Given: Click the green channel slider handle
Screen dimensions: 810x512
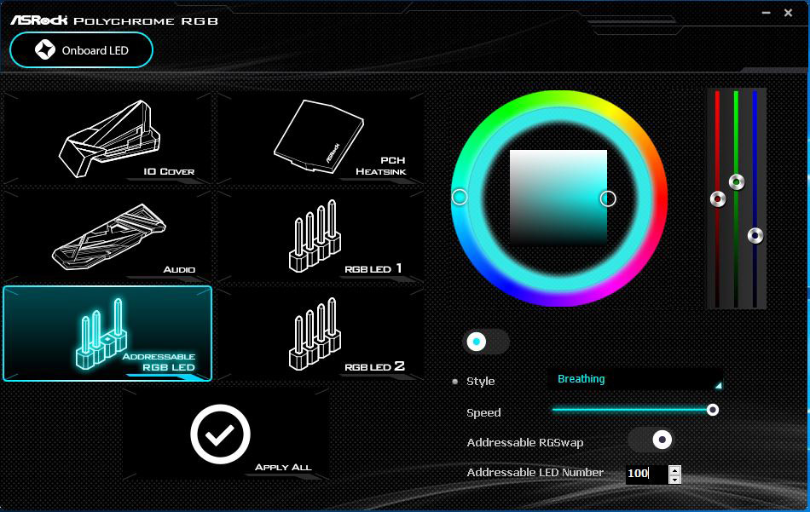Looking at the screenshot, I should [736, 181].
